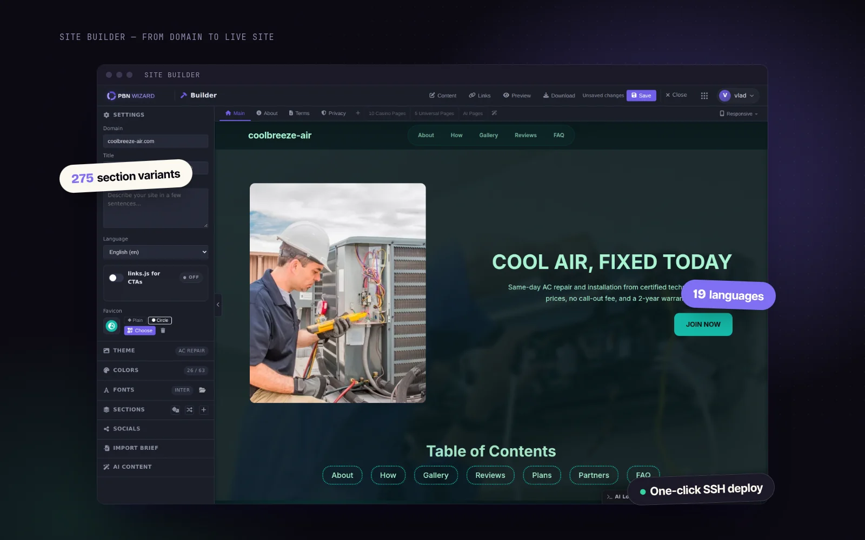The width and height of the screenshot is (865, 540).
Task: Open the Content editor from the top toolbar
Action: [443, 96]
